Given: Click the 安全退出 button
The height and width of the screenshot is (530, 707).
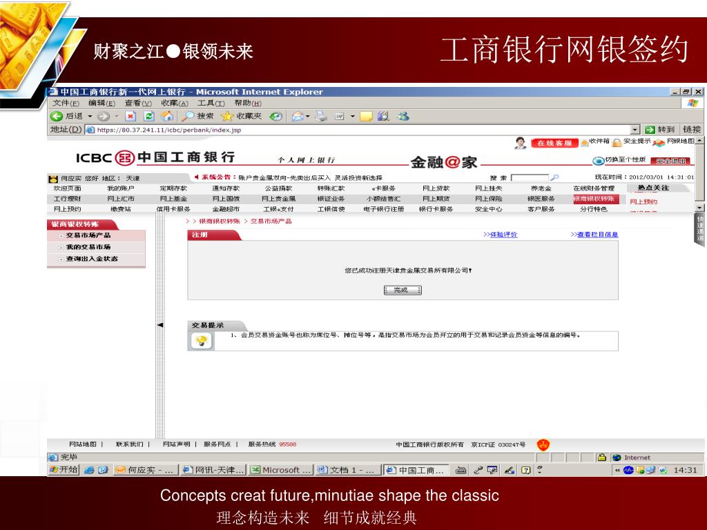Looking at the screenshot, I should point(670,160).
